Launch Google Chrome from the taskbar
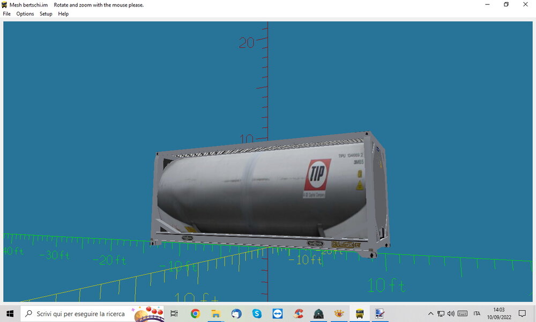 pos(195,313)
